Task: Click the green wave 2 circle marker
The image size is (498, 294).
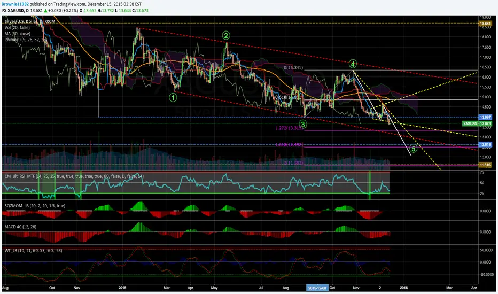Action: (226, 35)
